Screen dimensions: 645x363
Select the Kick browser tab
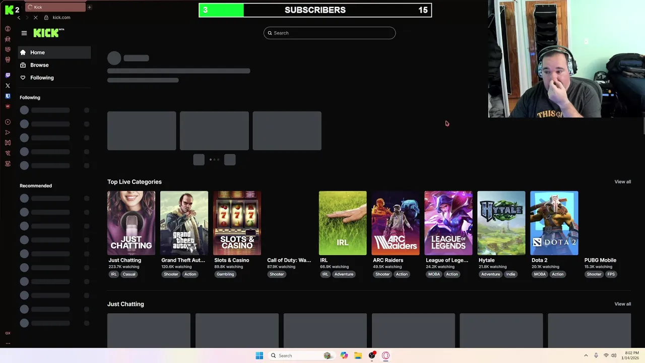click(55, 7)
